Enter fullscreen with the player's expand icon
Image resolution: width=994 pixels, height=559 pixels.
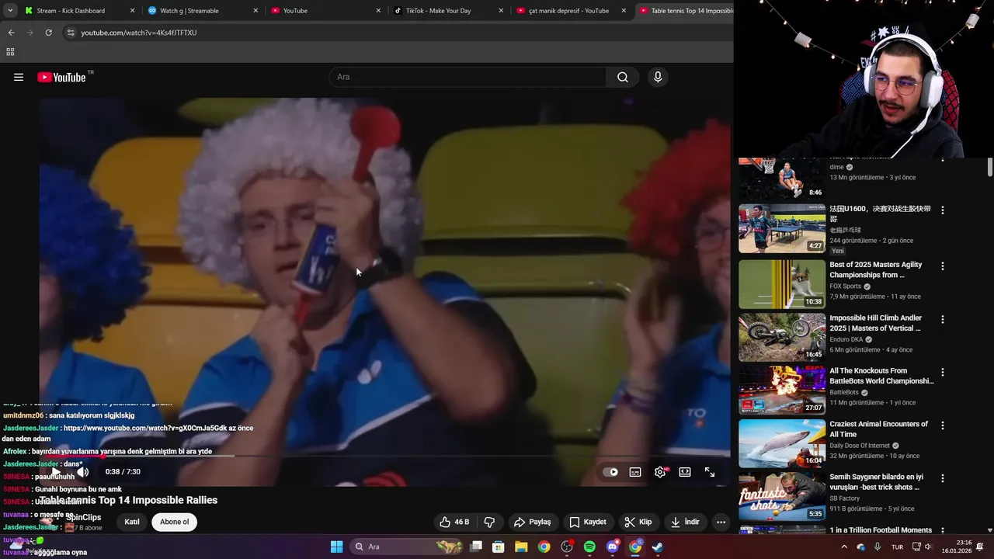coord(710,472)
